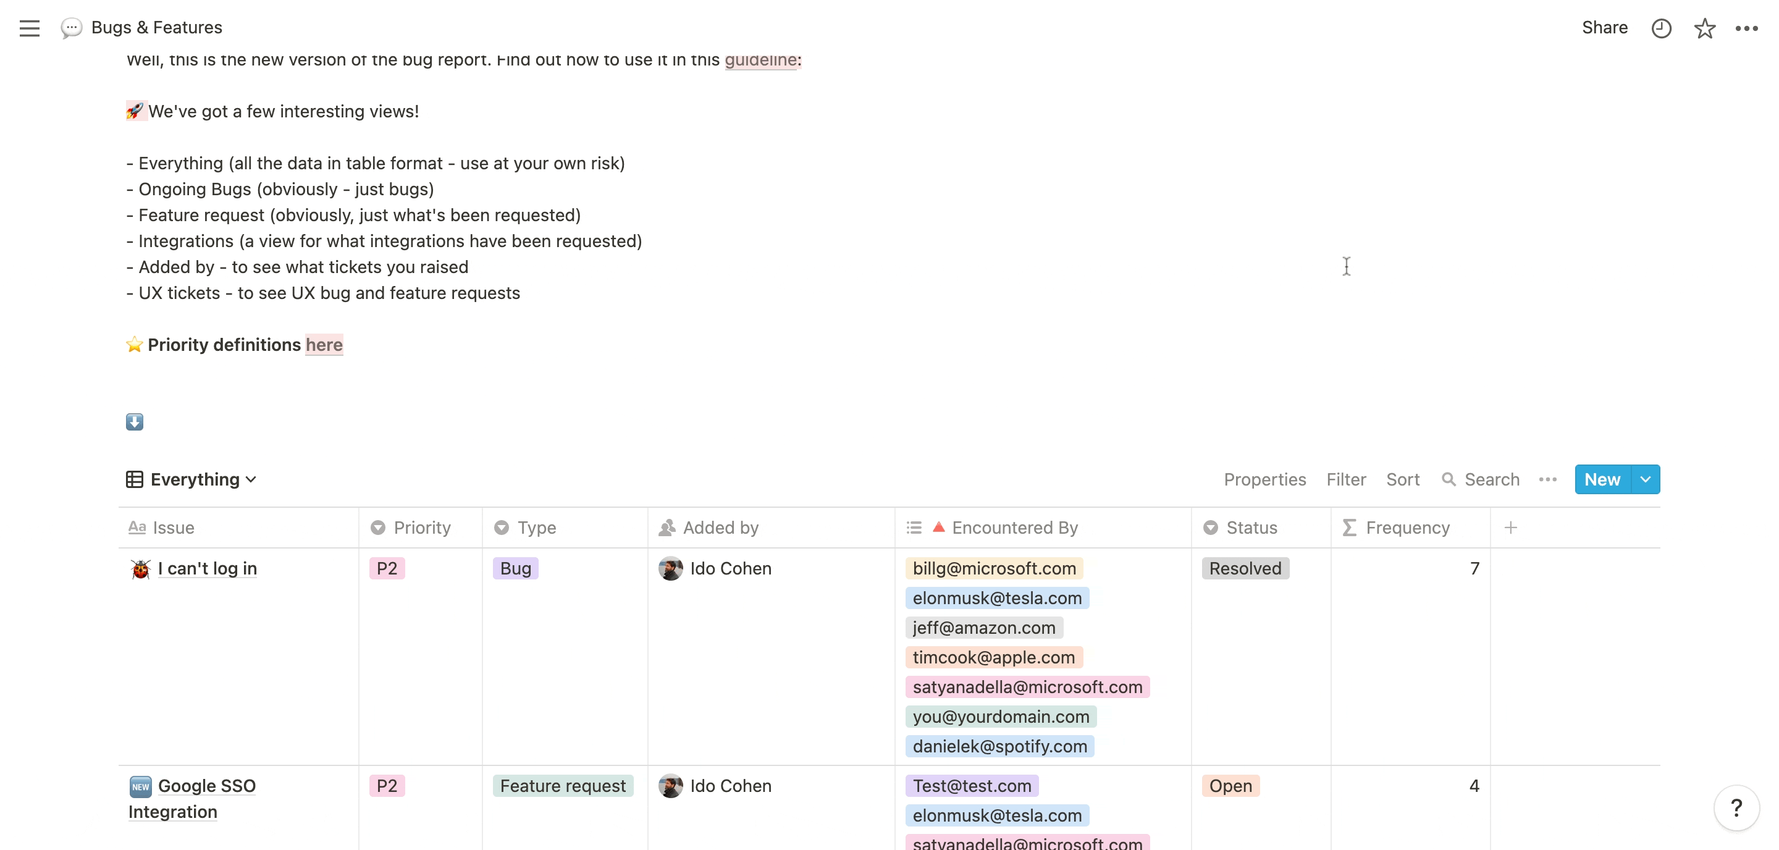Add a new column with plus icon

click(1510, 528)
